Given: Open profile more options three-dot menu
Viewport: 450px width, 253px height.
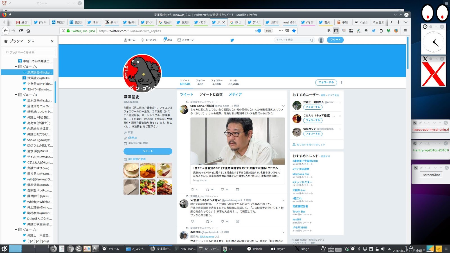Looking at the screenshot, I should pyautogui.click(x=341, y=82).
